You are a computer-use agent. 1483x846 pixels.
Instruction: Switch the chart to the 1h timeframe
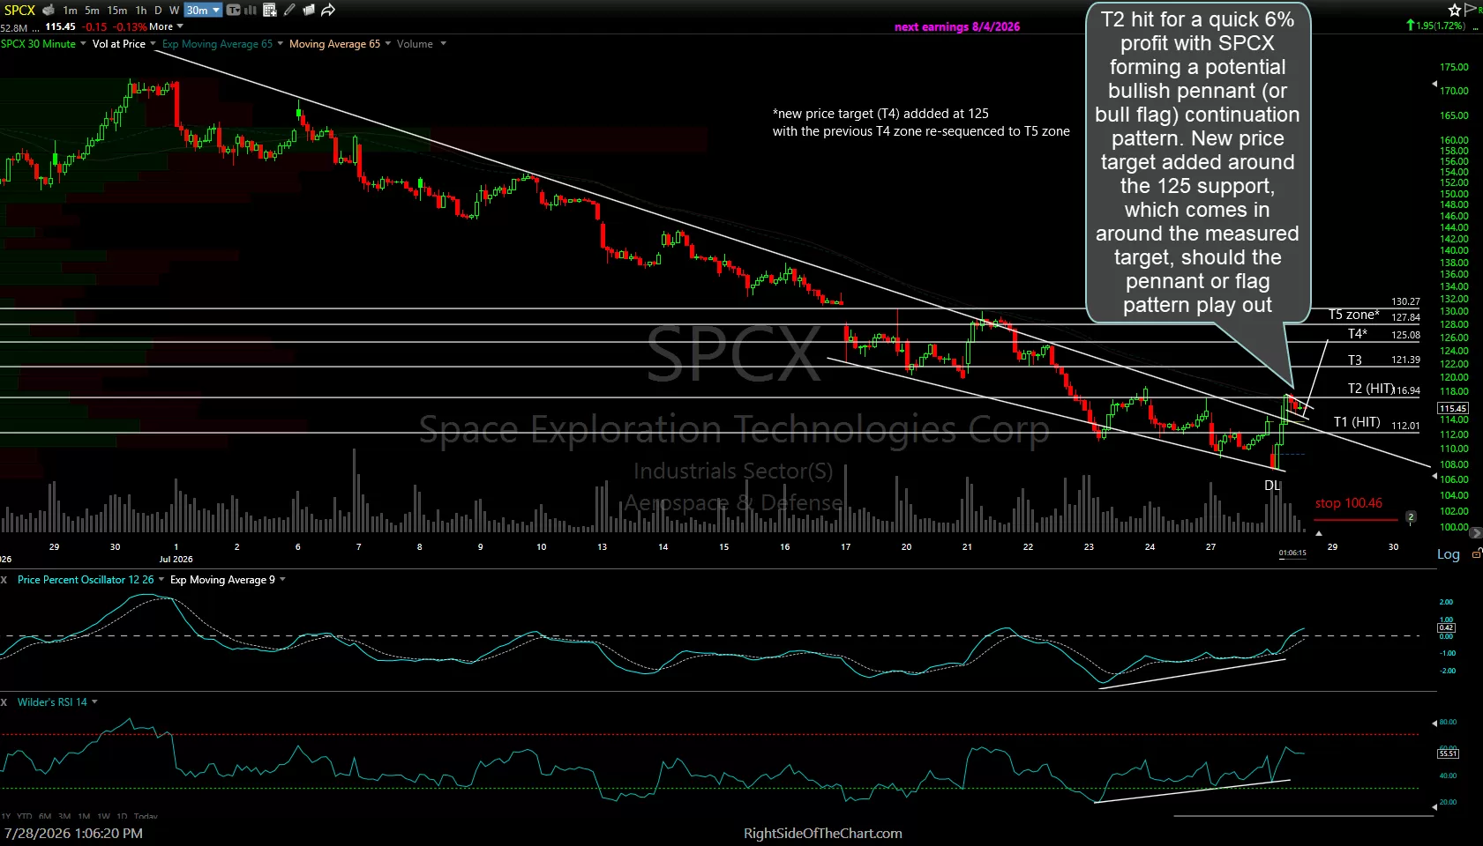click(141, 11)
